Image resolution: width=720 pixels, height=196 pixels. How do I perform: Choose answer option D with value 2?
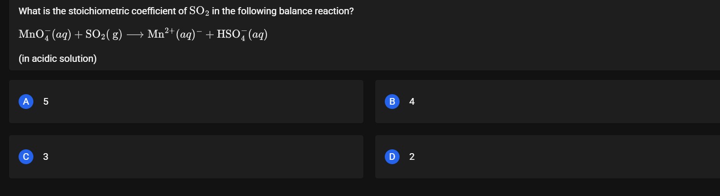coord(547,157)
